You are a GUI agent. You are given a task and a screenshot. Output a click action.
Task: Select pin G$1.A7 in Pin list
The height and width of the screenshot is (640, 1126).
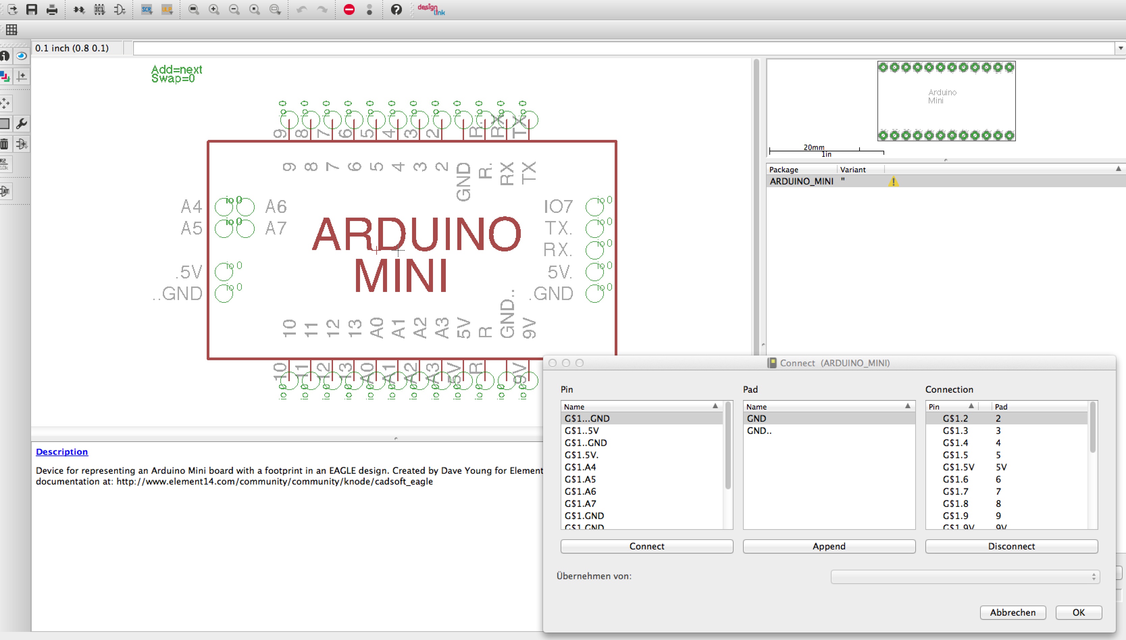tap(641, 504)
